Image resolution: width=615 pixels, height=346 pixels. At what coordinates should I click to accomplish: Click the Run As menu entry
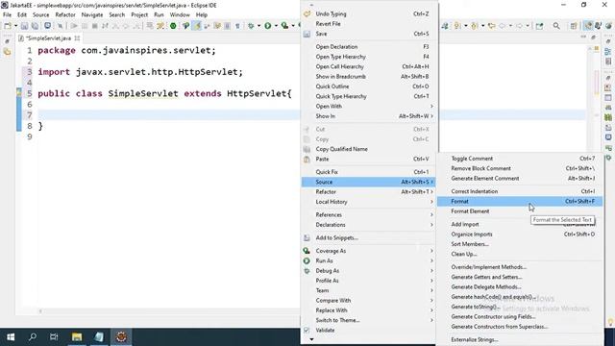coord(369,260)
